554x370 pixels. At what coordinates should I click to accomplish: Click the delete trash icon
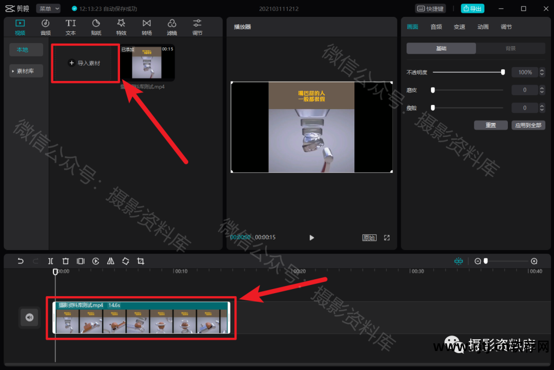point(66,261)
